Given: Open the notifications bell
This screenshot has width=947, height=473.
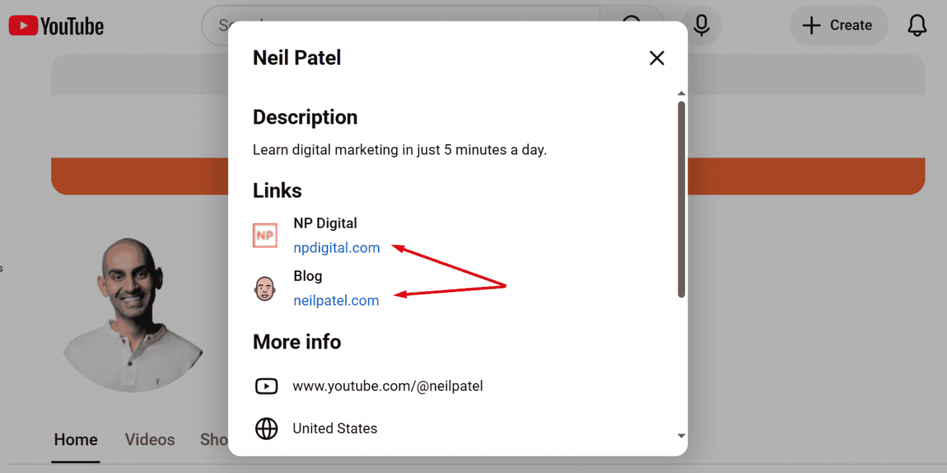Looking at the screenshot, I should pos(917,25).
